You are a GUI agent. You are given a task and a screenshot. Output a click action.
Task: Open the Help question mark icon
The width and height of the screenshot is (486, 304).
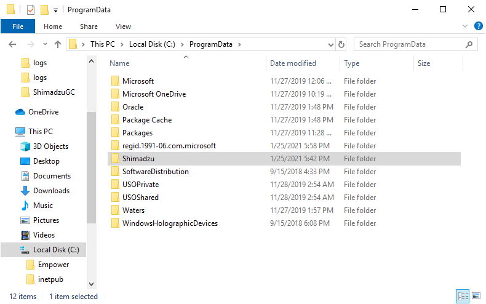click(478, 26)
